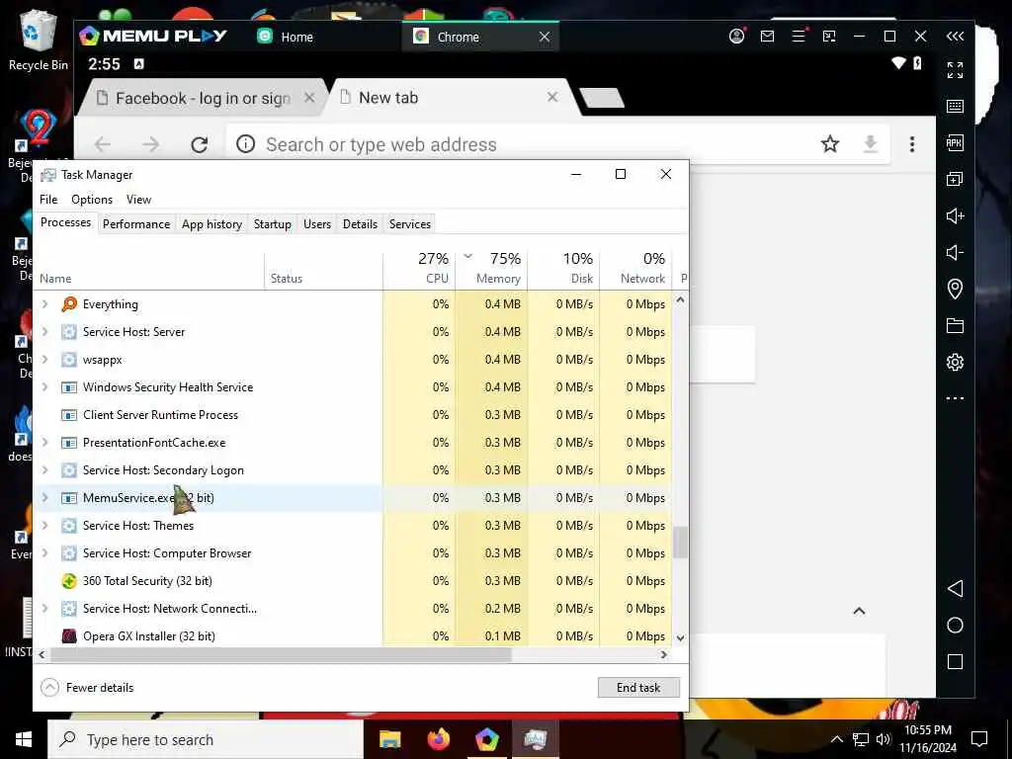Open the Startup tab
1012x759 pixels.
(x=273, y=224)
